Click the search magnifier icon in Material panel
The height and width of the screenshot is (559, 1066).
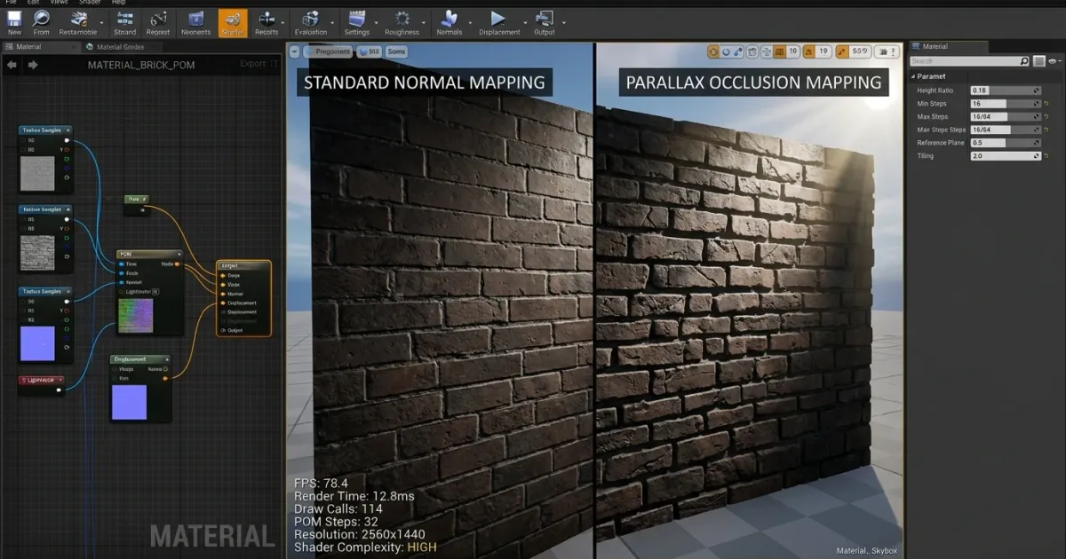click(x=1023, y=61)
